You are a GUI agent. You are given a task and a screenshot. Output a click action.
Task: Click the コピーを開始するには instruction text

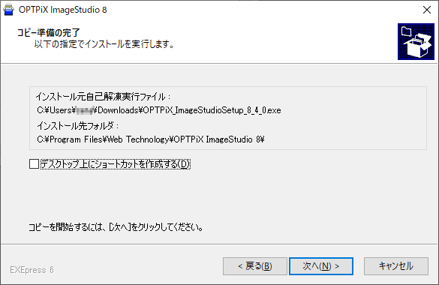pos(116,227)
